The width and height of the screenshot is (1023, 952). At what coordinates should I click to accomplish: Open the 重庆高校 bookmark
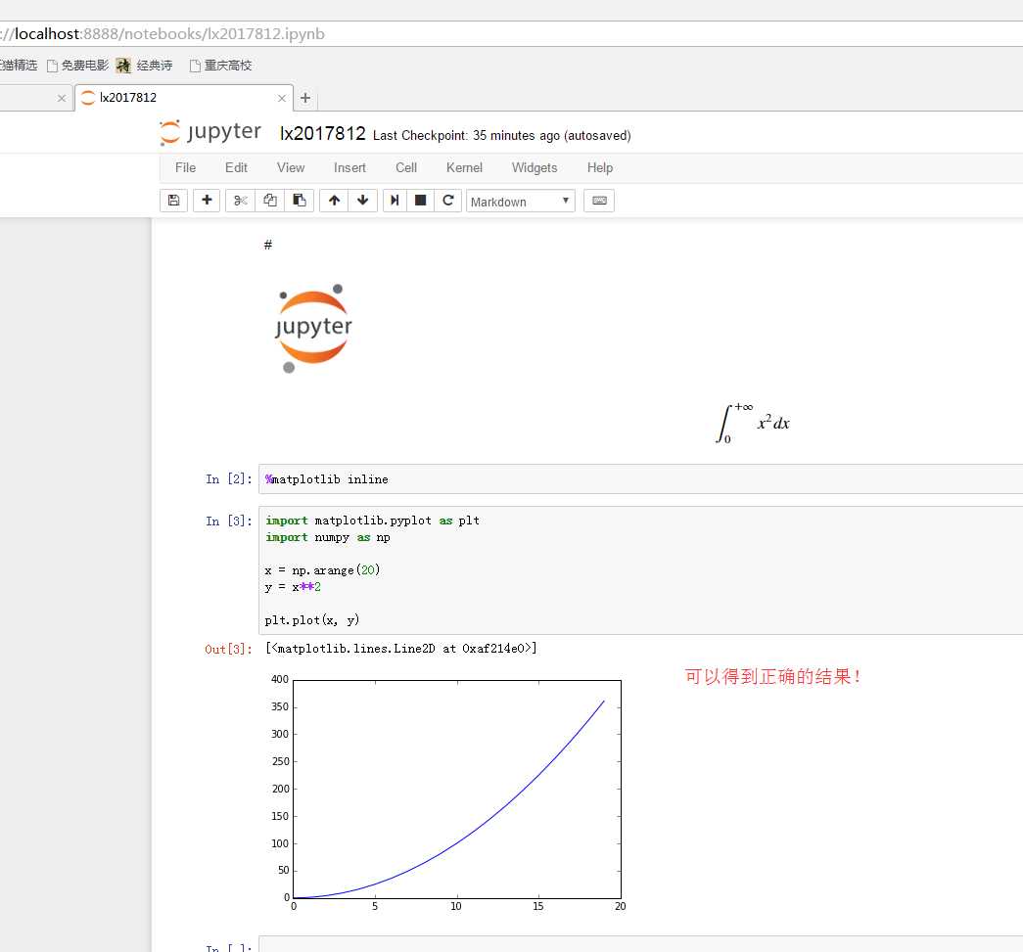click(220, 66)
